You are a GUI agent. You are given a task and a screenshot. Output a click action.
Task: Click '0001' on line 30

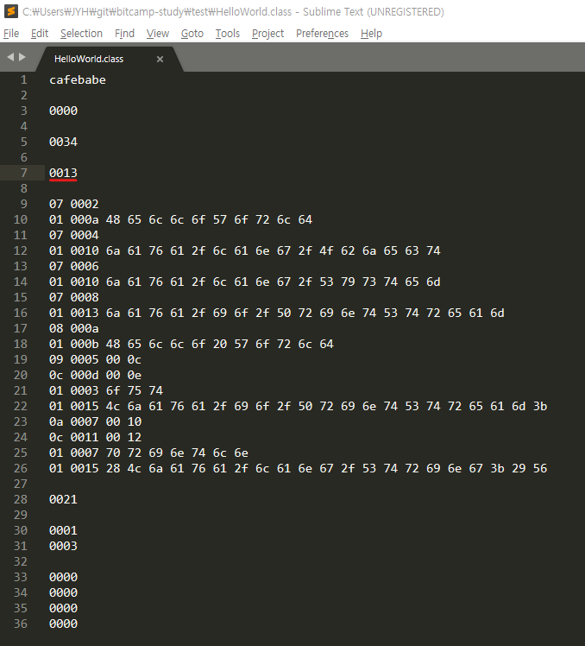point(63,530)
